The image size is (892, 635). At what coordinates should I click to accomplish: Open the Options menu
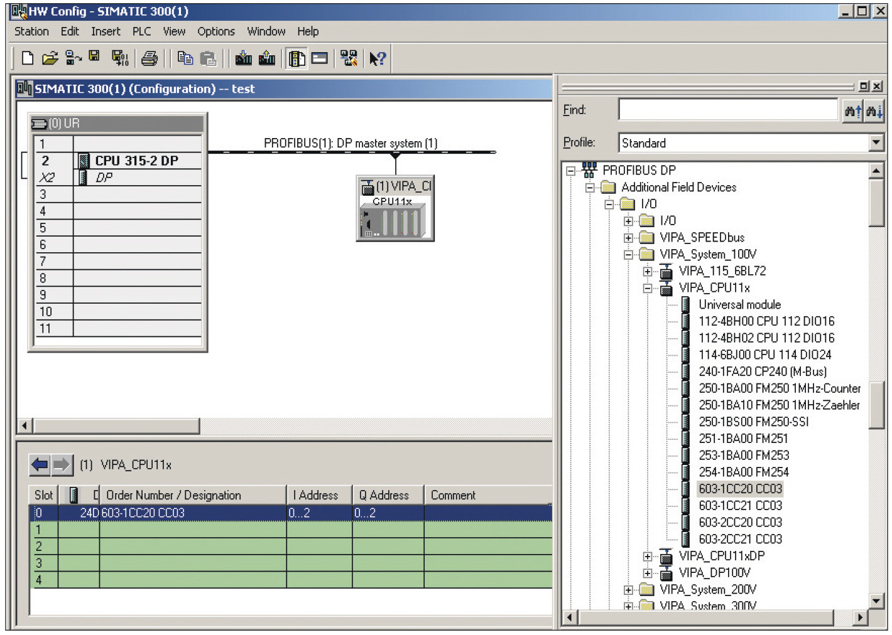pyautogui.click(x=216, y=31)
